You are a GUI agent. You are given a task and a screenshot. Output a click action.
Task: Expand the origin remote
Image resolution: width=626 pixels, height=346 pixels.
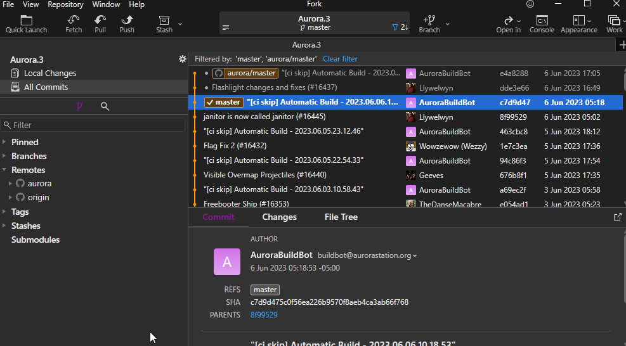(10, 197)
